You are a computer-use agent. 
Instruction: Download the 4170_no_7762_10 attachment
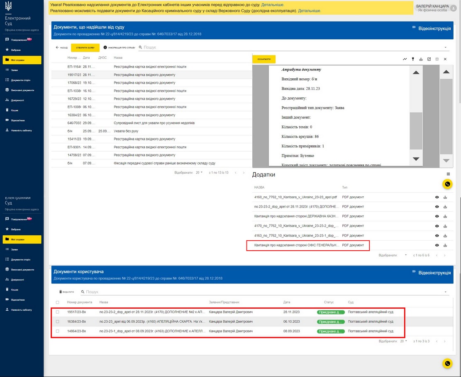(x=445, y=226)
